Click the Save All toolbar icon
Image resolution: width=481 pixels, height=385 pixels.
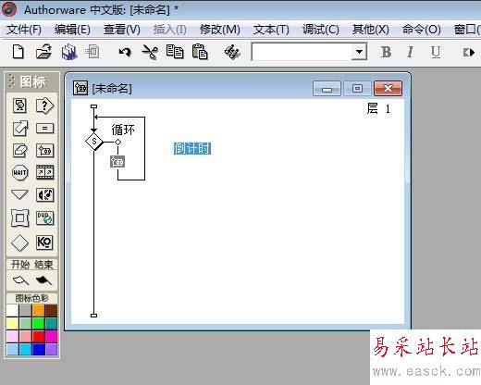pyautogui.click(x=69, y=52)
